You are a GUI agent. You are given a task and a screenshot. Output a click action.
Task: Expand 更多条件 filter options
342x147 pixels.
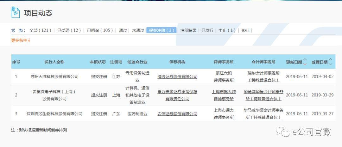(21, 40)
